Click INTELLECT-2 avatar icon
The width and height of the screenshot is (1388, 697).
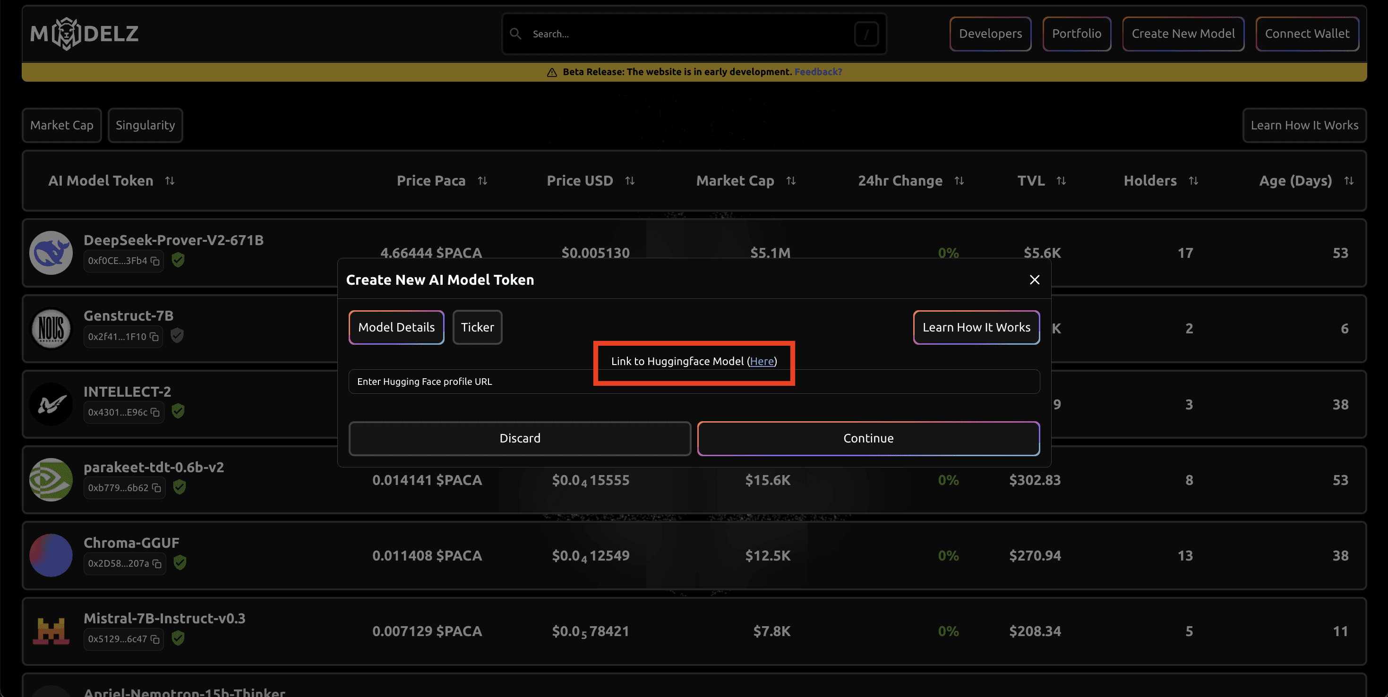[x=51, y=404]
